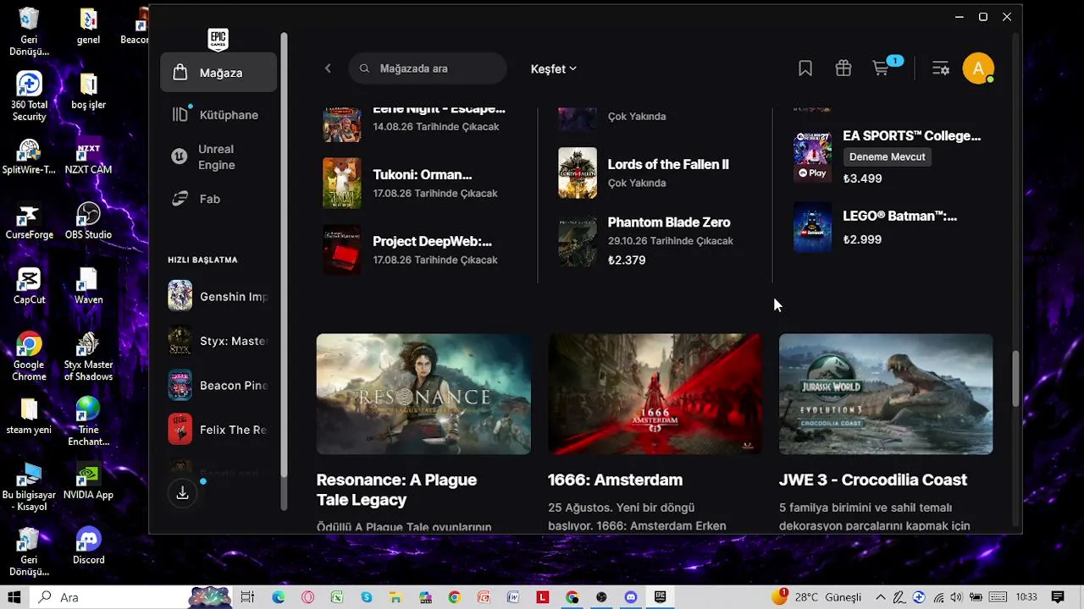Screen dimensions: 1084x609
Task: Click the ₺3.499 price text
Action: click(x=862, y=178)
